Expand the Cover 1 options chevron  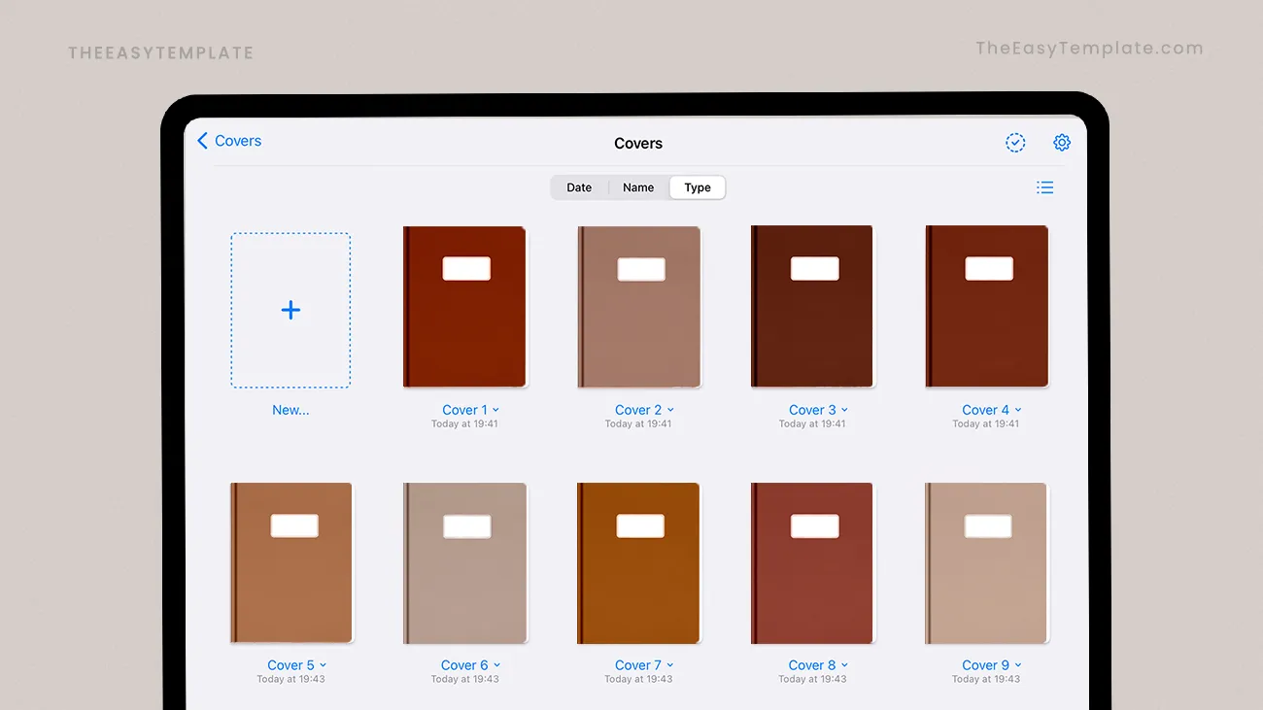click(496, 410)
